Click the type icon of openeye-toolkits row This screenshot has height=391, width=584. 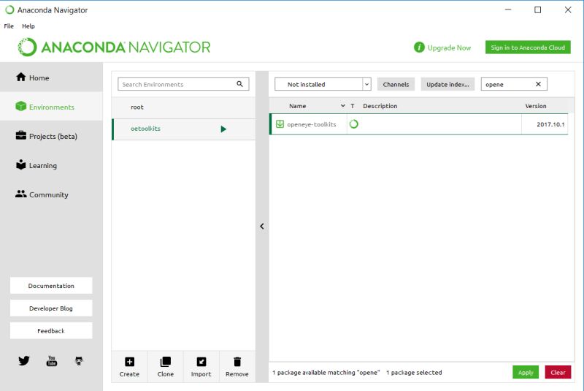(354, 124)
